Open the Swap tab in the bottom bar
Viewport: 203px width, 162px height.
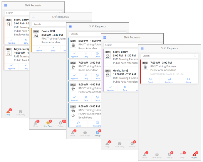182,155
